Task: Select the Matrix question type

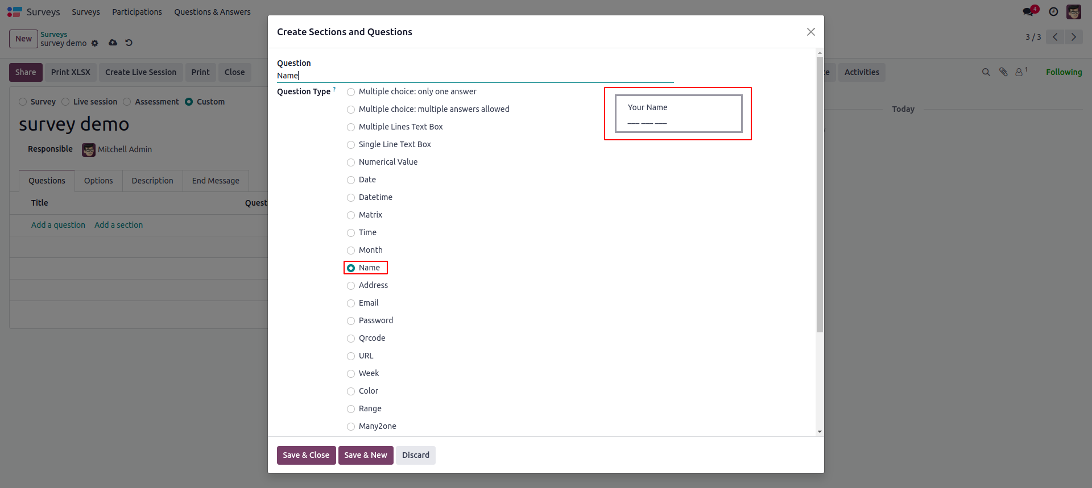Action: 351,215
